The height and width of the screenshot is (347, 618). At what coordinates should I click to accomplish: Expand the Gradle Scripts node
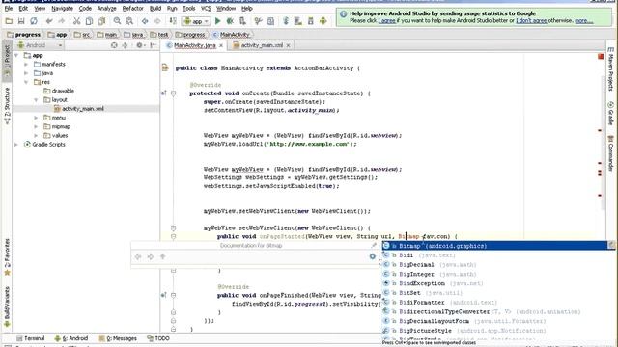pyautogui.click(x=16, y=145)
